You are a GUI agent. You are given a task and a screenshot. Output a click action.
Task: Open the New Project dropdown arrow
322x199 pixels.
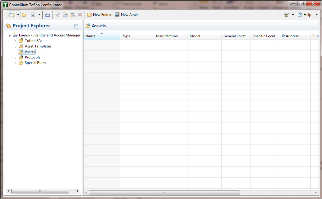point(18,15)
